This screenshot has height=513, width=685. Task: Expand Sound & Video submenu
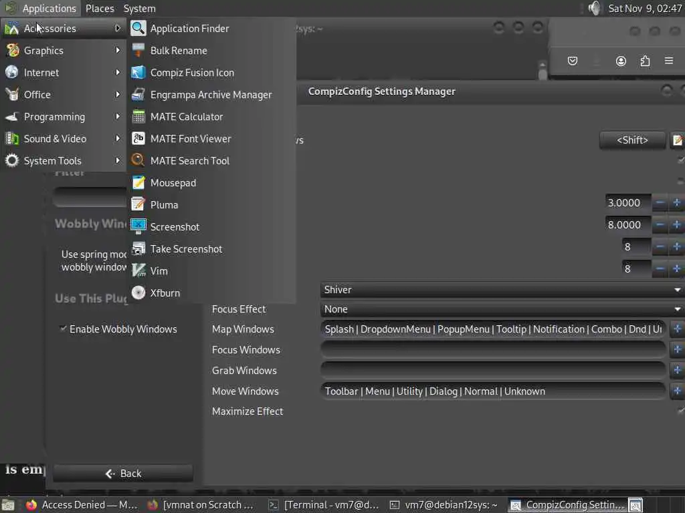[64, 139]
